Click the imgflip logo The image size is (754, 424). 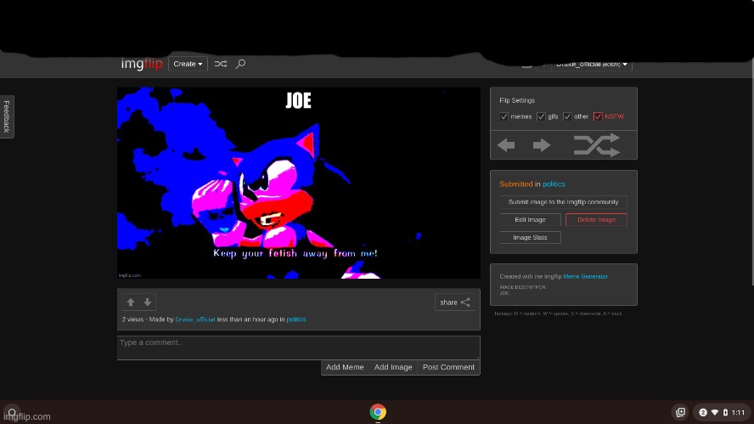[143, 64]
